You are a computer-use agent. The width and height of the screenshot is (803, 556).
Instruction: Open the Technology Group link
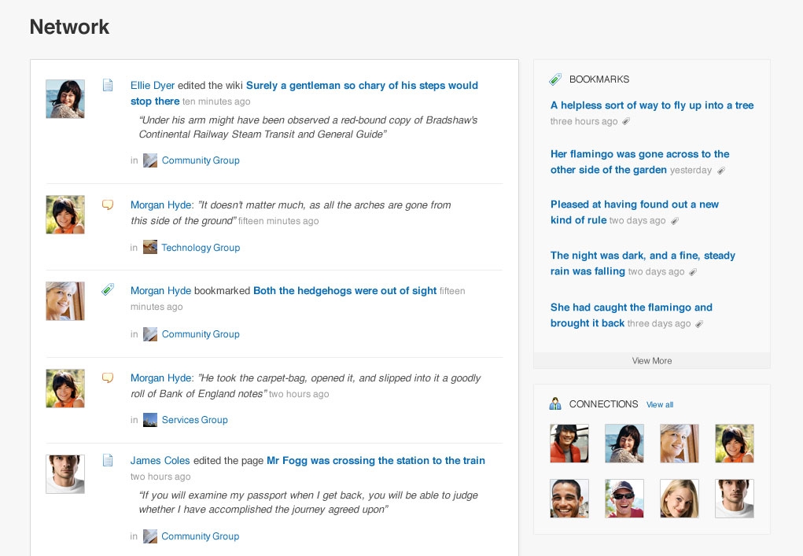pos(201,247)
